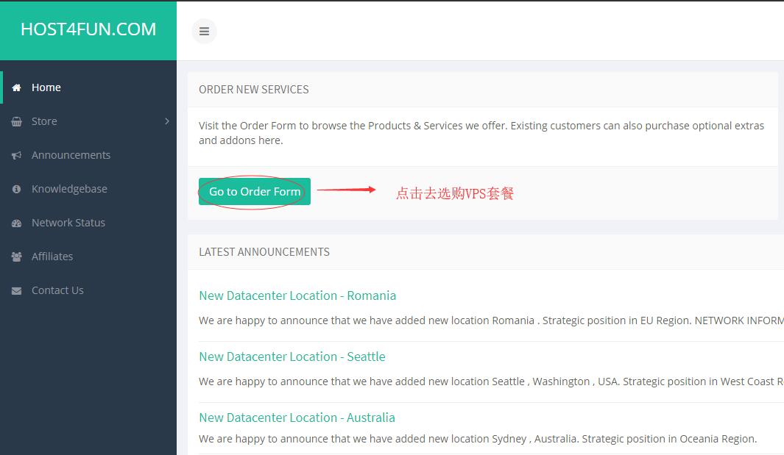Select the Contact Us menu item

(57, 290)
